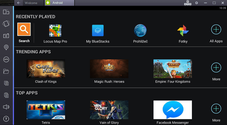The image size is (227, 125).
Task: Click the back arrow in title bar
Action: [x=18, y=3]
